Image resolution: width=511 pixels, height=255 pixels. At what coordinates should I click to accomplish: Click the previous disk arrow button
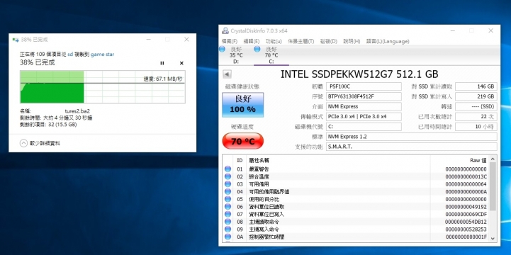tap(227, 74)
